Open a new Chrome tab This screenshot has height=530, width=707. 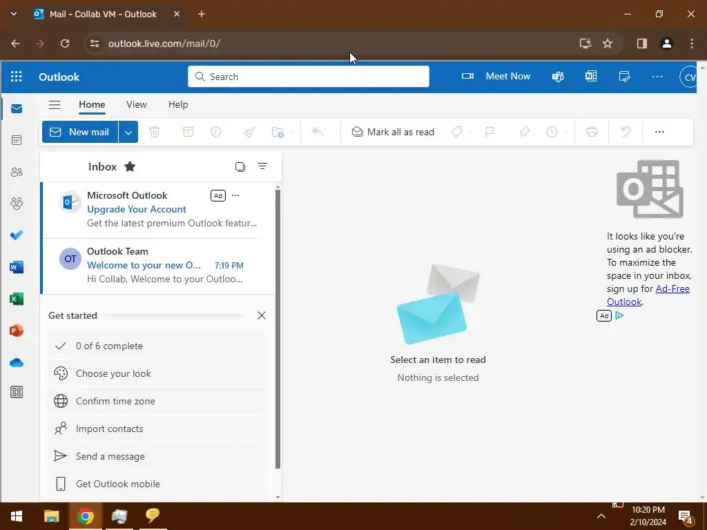(202, 14)
